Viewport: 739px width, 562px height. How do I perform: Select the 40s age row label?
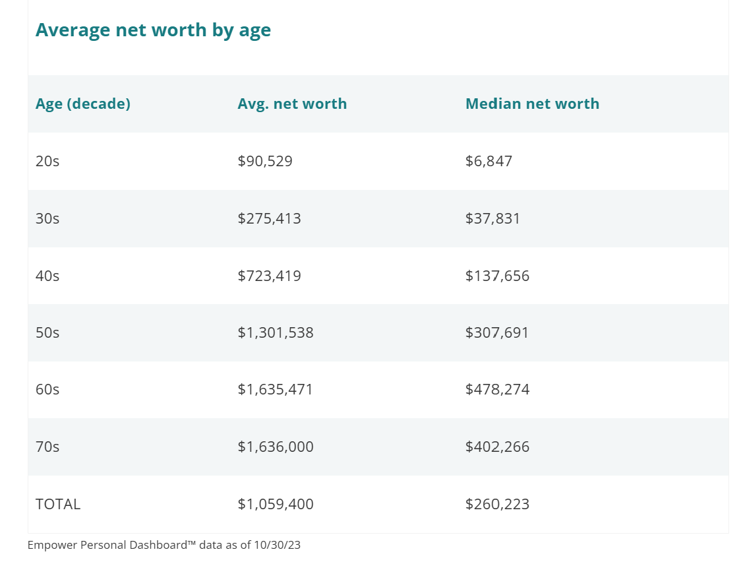47,276
